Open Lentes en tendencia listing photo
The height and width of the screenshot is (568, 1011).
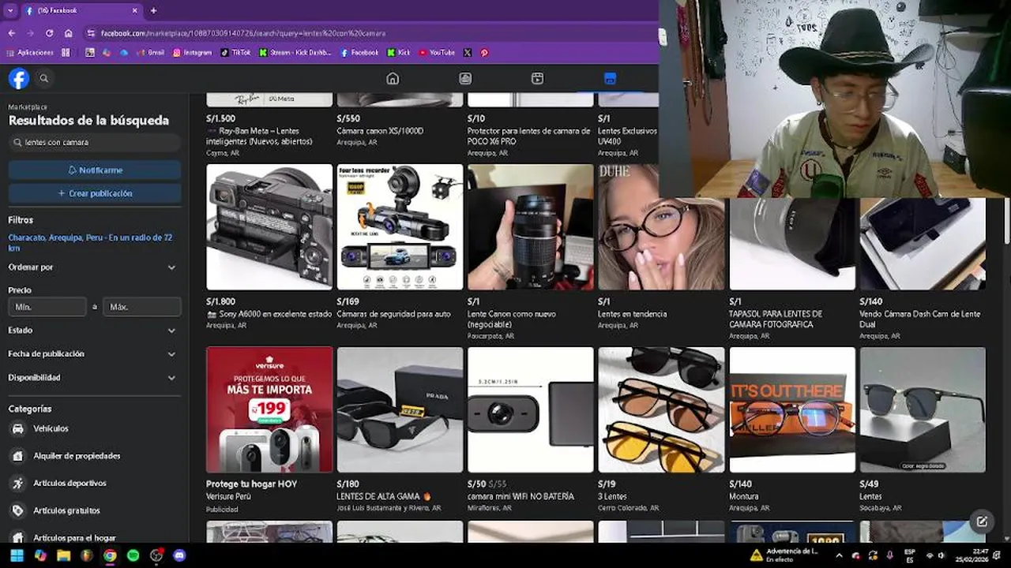pyautogui.click(x=661, y=227)
